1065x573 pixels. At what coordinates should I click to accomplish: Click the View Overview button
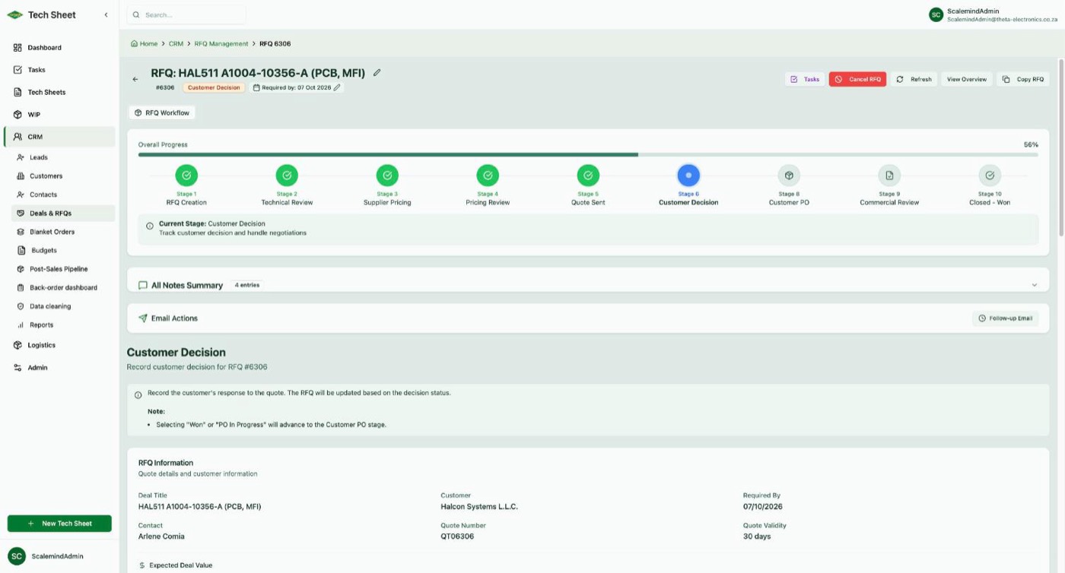click(x=966, y=79)
